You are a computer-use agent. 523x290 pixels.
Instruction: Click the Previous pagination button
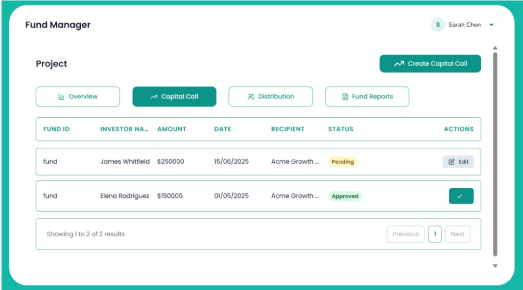tap(406, 234)
